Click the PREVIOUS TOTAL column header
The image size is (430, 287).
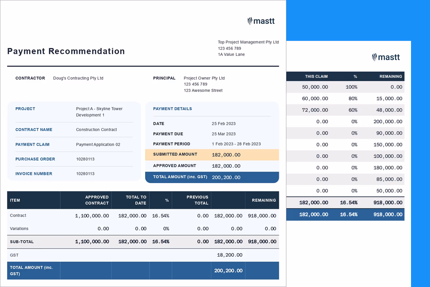click(x=197, y=200)
